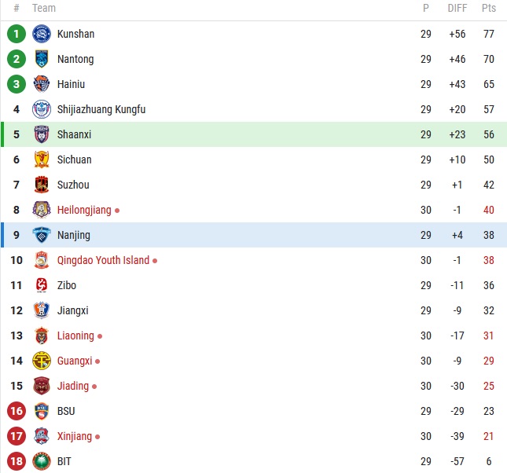Screen dimensions: 507x473
Task: Click the Sichuan team logo
Action: point(42,159)
